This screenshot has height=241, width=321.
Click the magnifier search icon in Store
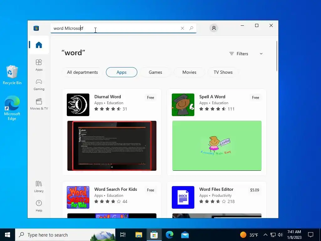pyautogui.click(x=191, y=28)
